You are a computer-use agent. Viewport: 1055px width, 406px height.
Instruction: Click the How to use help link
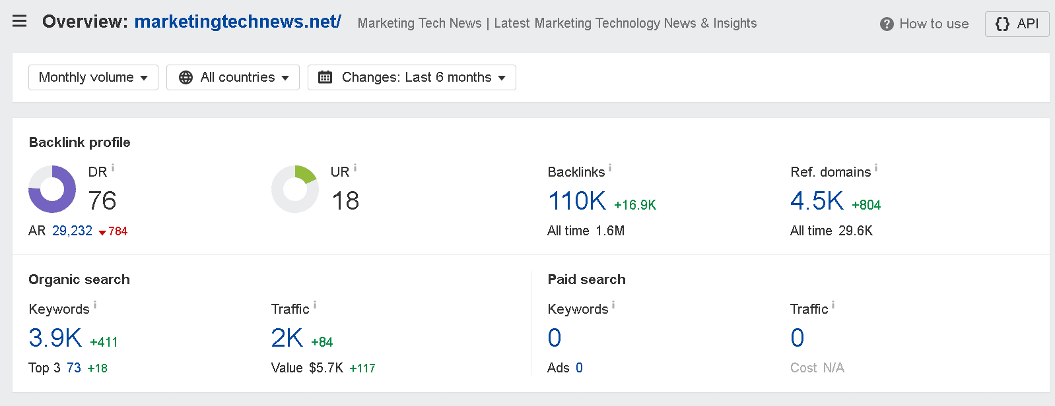pyautogui.click(x=924, y=24)
